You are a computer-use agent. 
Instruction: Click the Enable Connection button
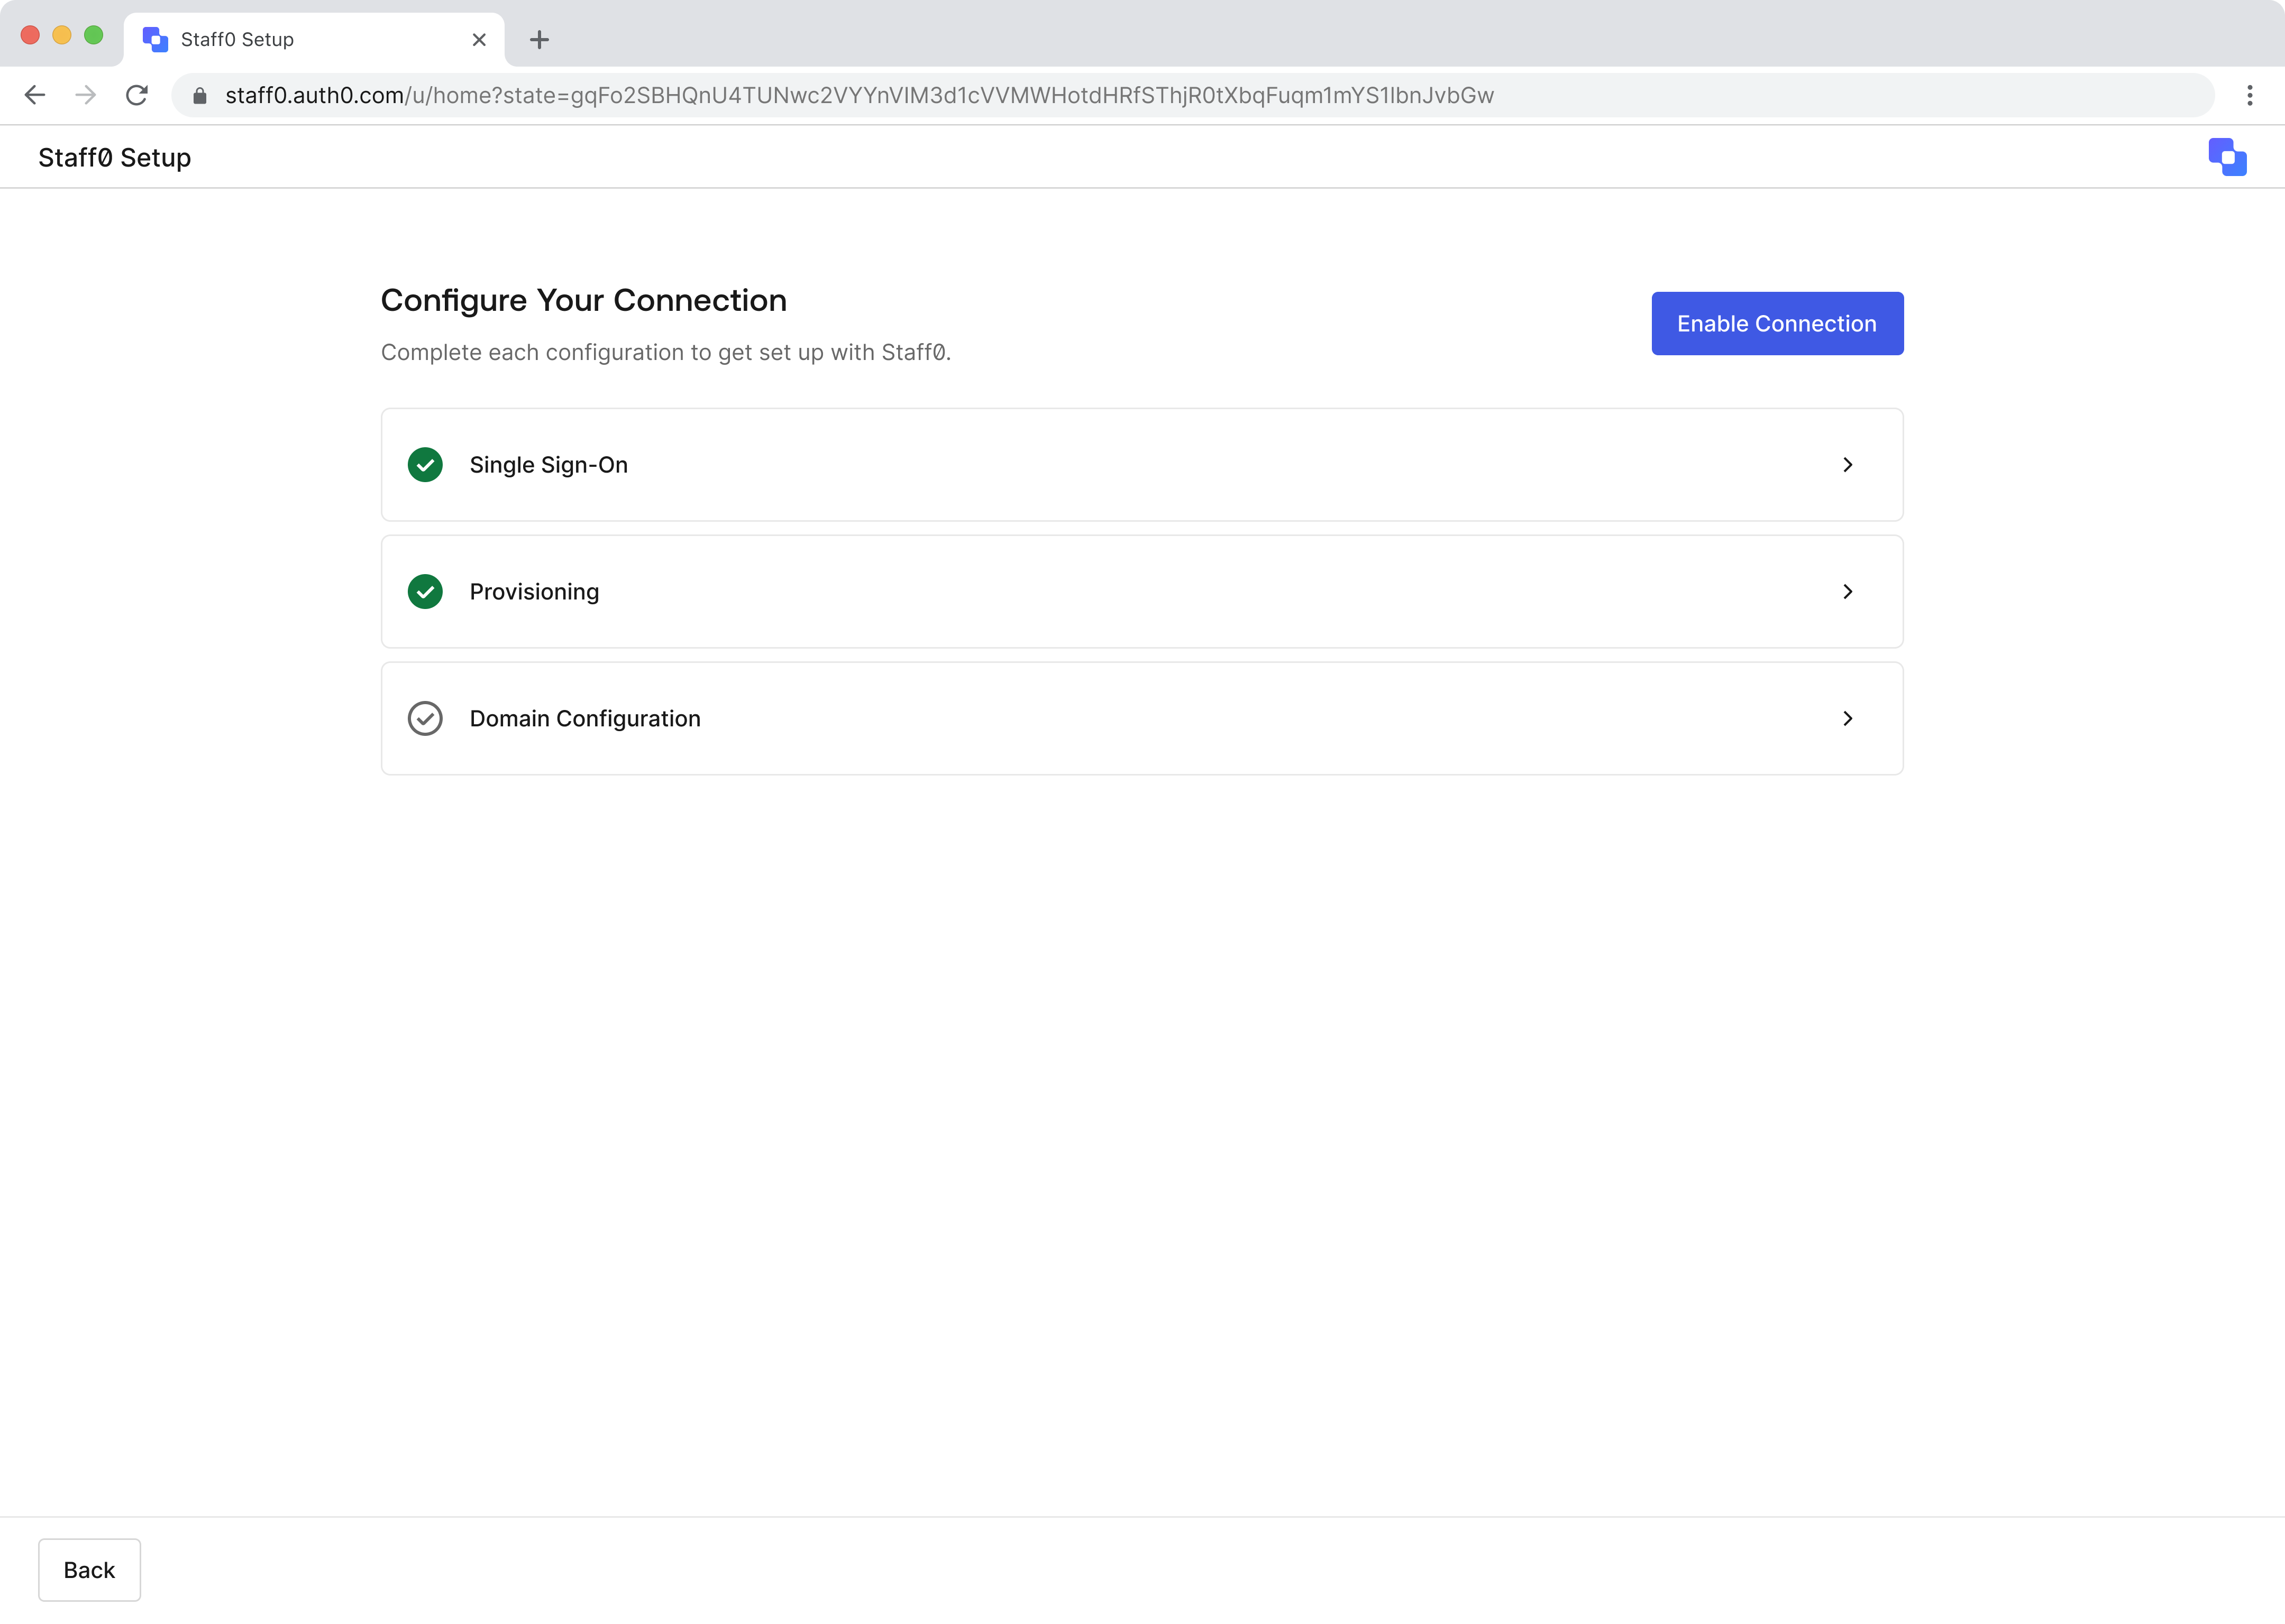pos(1776,324)
